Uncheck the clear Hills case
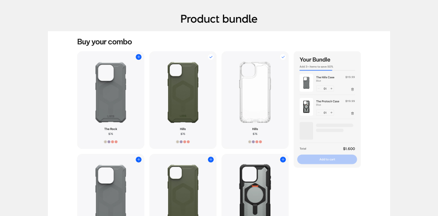The height and width of the screenshot is (216, 438). click(x=283, y=57)
